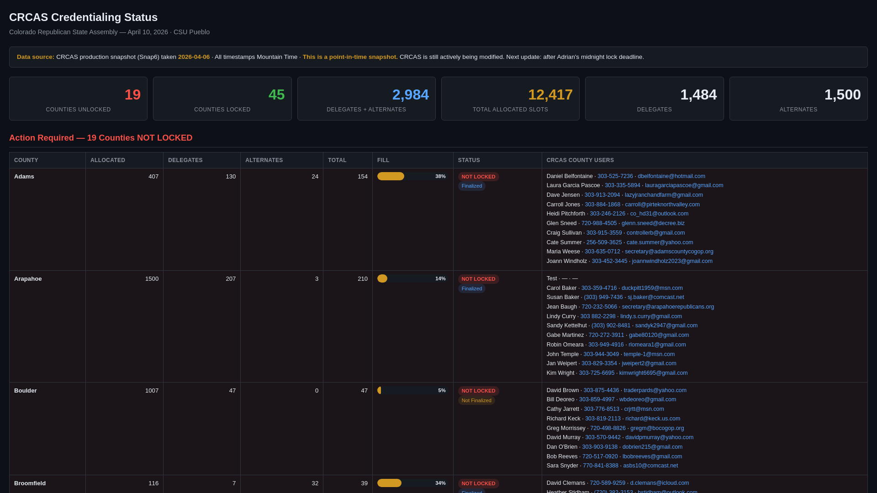Select the Adams delegates value 130

point(231,176)
